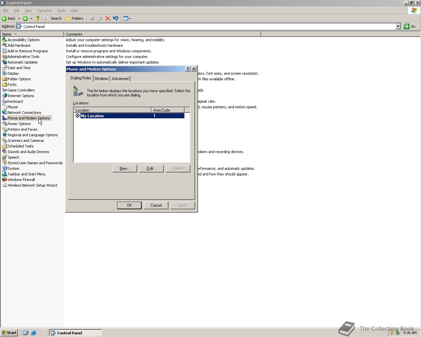
Task: Click the Area Code column header
Action: tap(168, 110)
